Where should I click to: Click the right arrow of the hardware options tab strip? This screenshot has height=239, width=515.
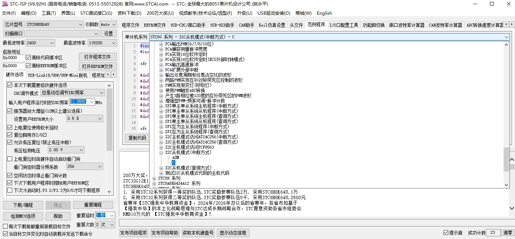pos(113,75)
